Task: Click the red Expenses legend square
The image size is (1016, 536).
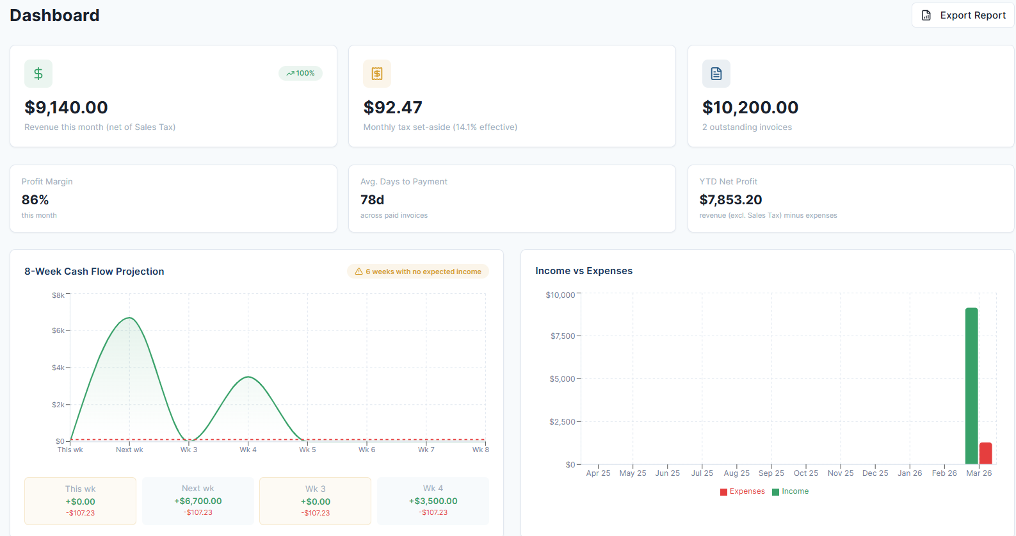Action: pos(723,492)
